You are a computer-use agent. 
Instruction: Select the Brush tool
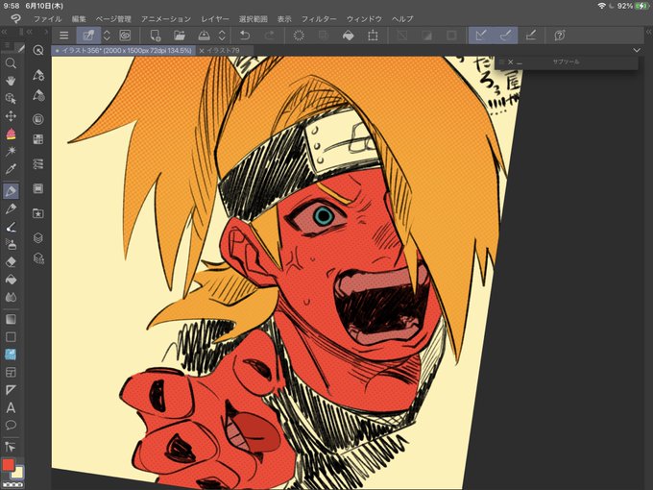pos(11,227)
